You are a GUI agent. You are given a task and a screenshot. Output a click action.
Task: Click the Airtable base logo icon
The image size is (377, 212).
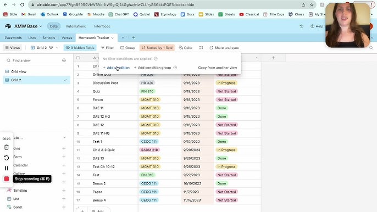point(8,26)
